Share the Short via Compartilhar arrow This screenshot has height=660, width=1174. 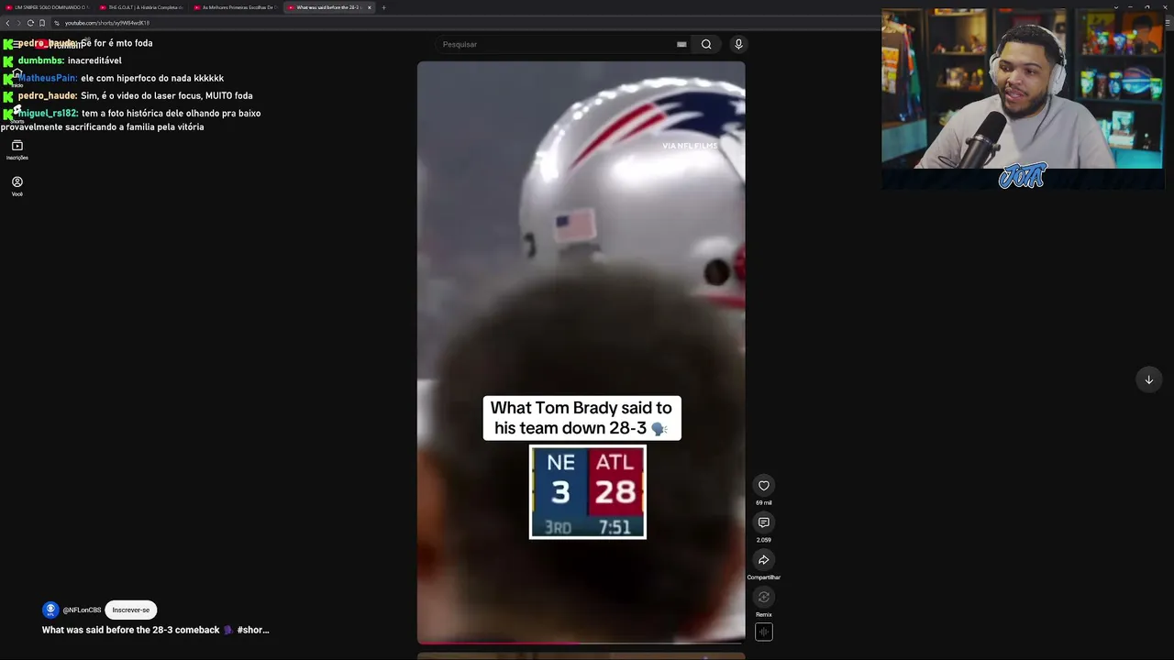(763, 560)
